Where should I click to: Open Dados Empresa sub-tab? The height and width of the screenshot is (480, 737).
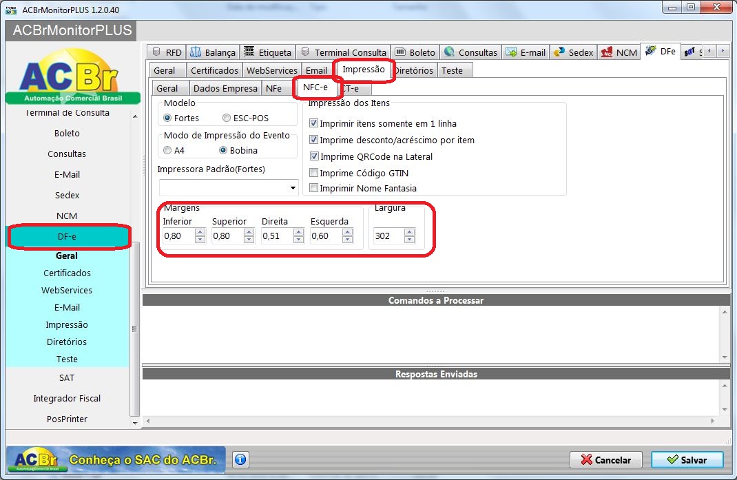point(225,88)
